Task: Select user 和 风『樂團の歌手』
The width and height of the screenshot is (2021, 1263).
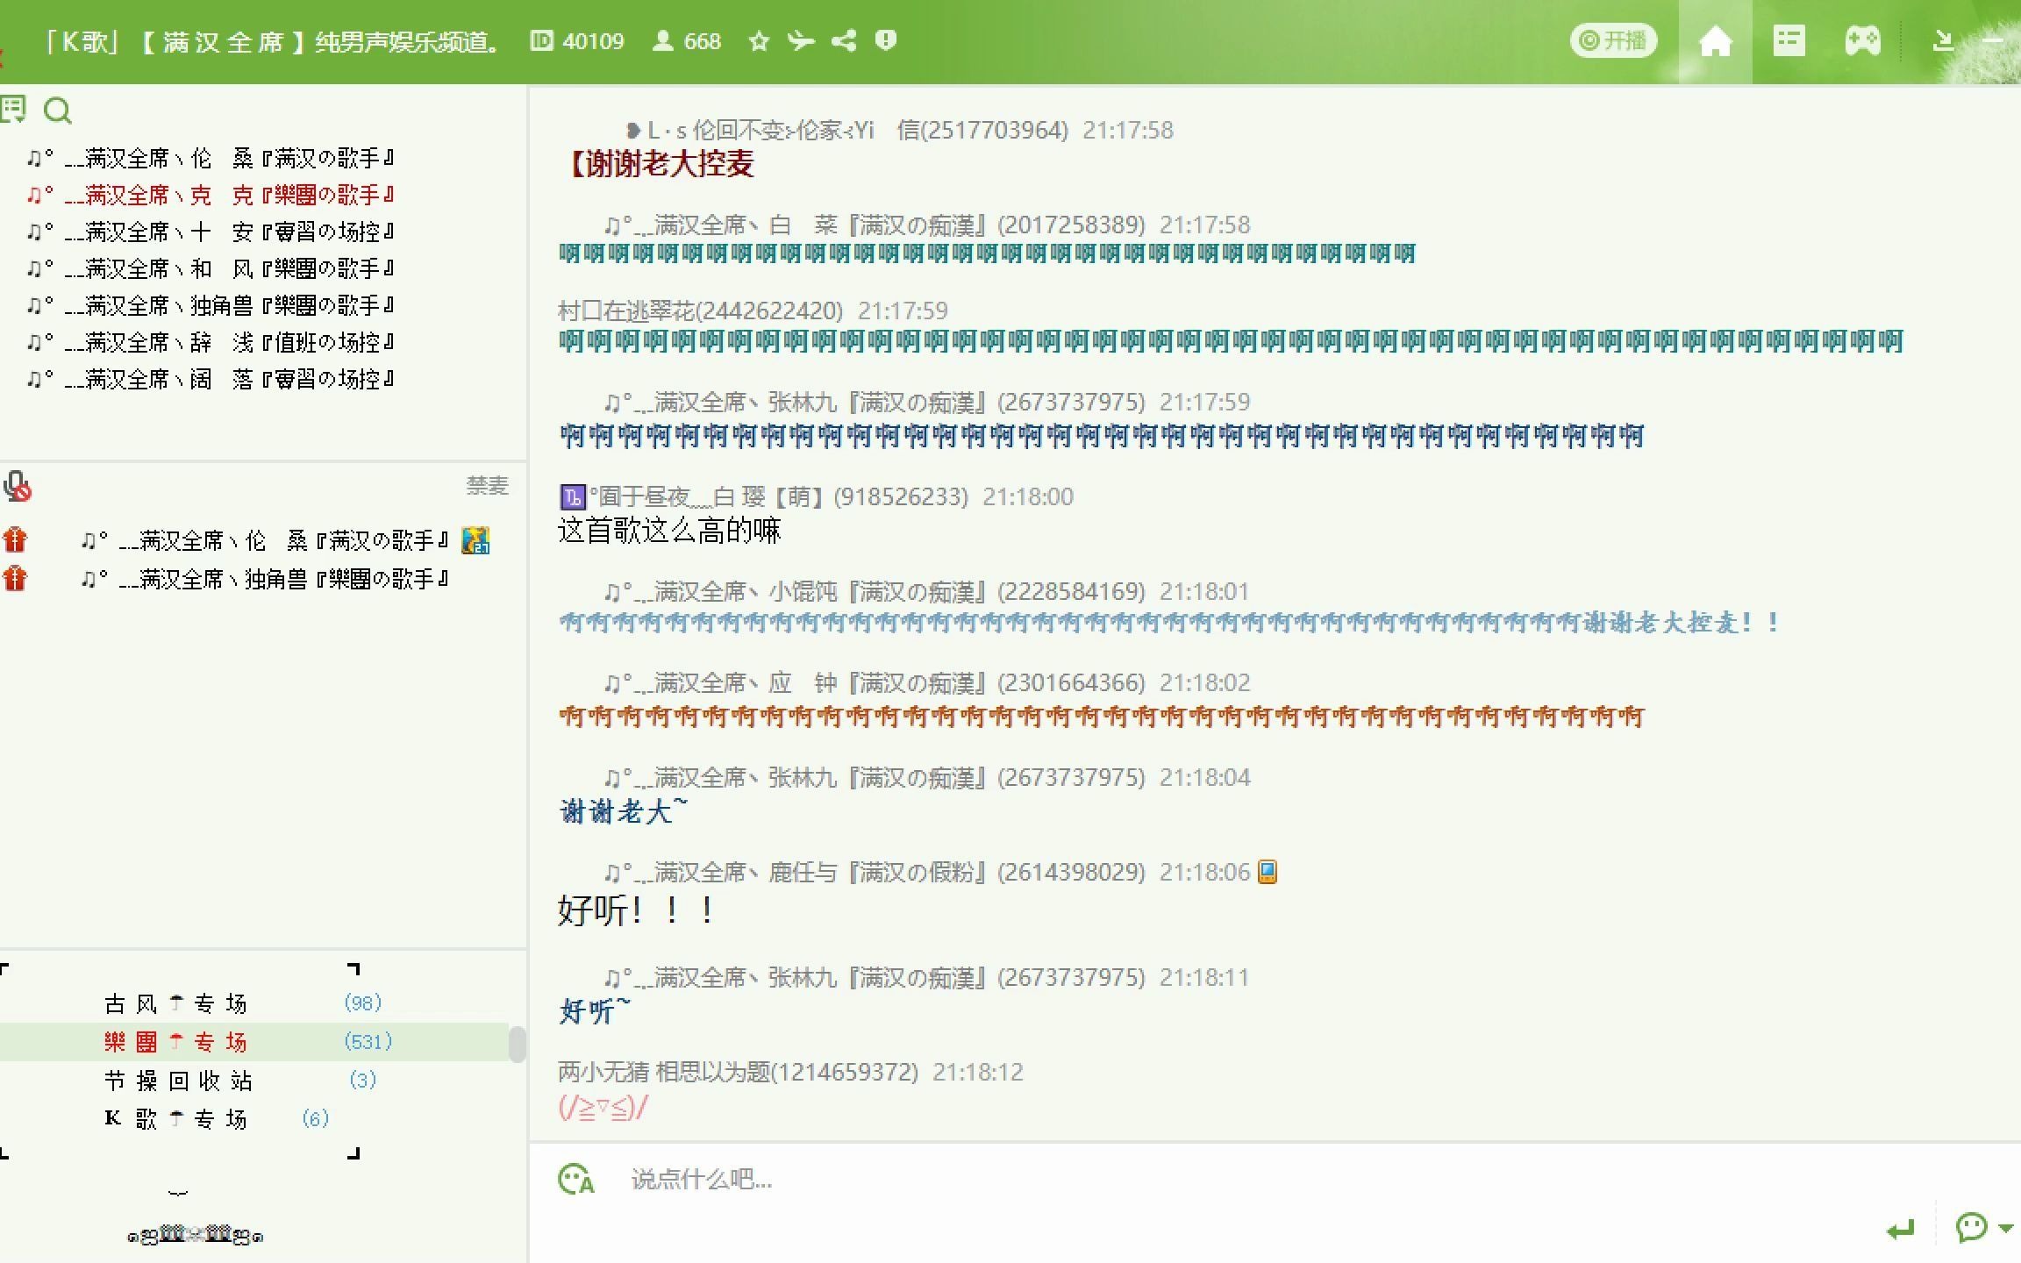Action: [211, 268]
